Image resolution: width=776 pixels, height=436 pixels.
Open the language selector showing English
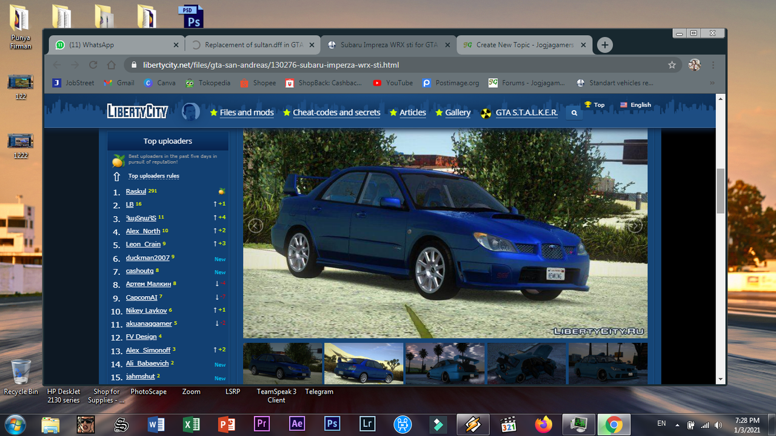coord(635,105)
